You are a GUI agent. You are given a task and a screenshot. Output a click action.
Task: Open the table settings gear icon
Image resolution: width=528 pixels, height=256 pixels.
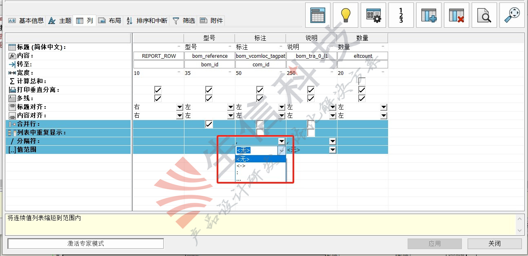pos(373,15)
